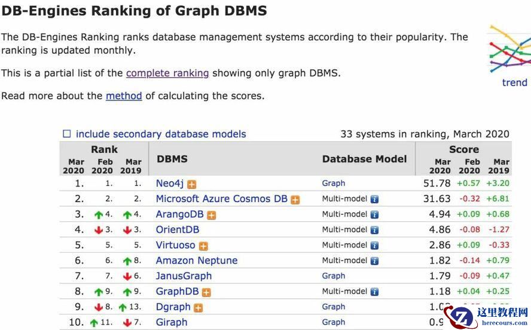
Task: Open the Amazon Neptune DBMS entry
Action: (196, 261)
